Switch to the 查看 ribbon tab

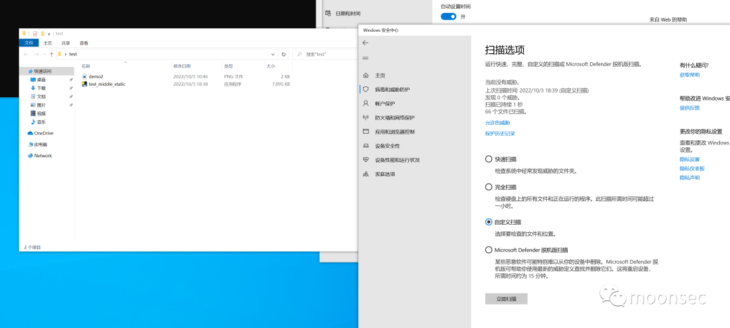(84, 43)
